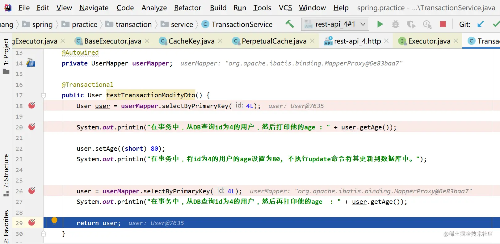Click the Run with Profiler icon

[x=427, y=24]
